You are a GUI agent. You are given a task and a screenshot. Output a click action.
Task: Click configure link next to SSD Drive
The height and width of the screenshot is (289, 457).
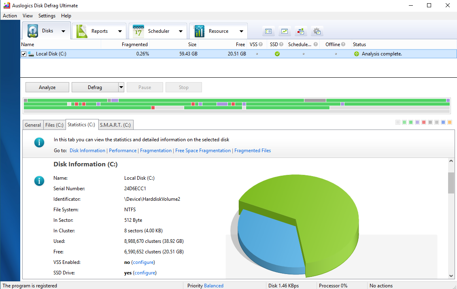coord(145,273)
